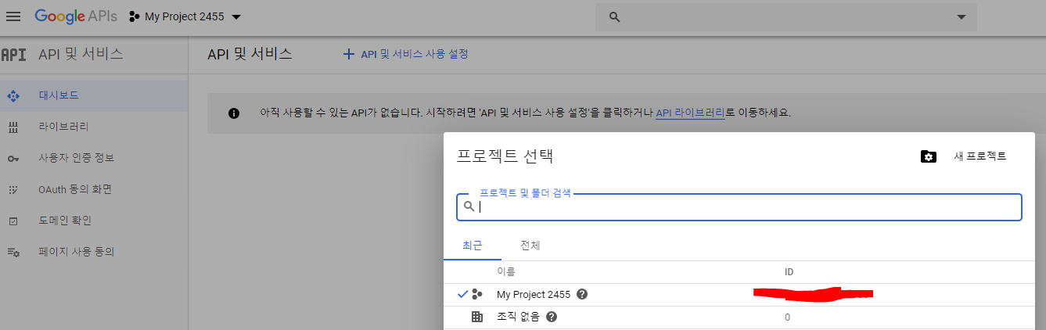1046x330 pixels.
Task: Expand the header search dropdown arrow
Action: coord(962,17)
